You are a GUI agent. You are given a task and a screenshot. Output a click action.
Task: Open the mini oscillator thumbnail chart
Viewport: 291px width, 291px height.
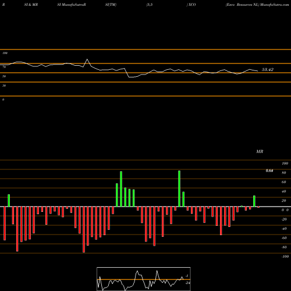(144, 279)
